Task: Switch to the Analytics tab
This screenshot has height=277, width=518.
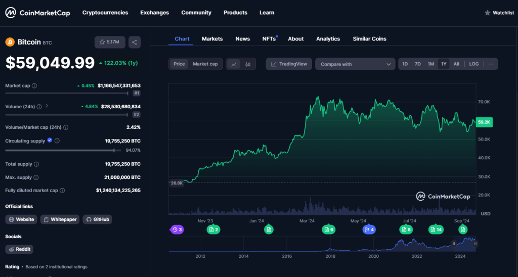Action: point(328,38)
